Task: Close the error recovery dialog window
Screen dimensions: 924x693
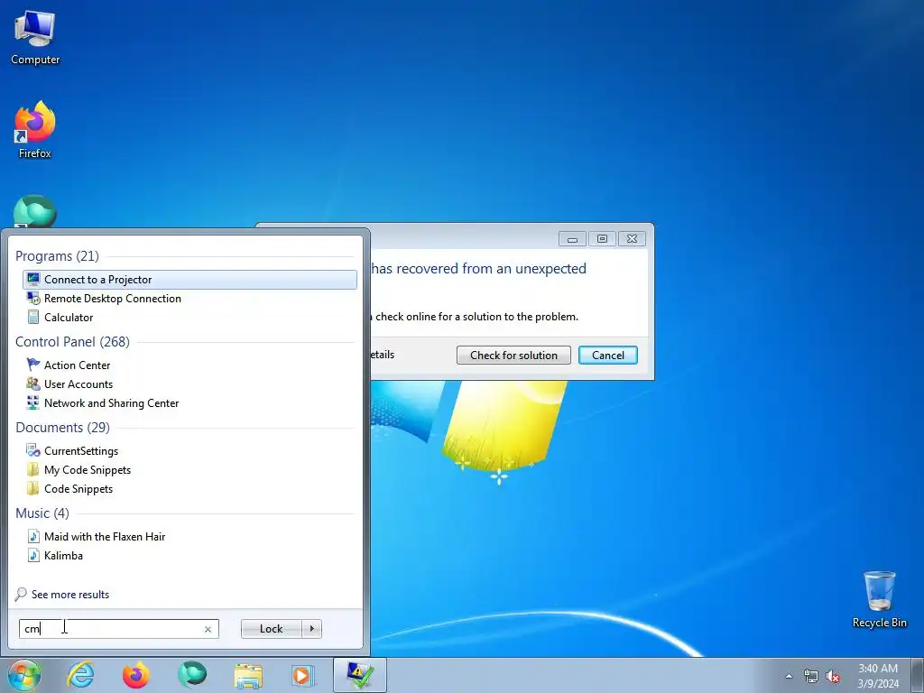Action: pyautogui.click(x=632, y=238)
